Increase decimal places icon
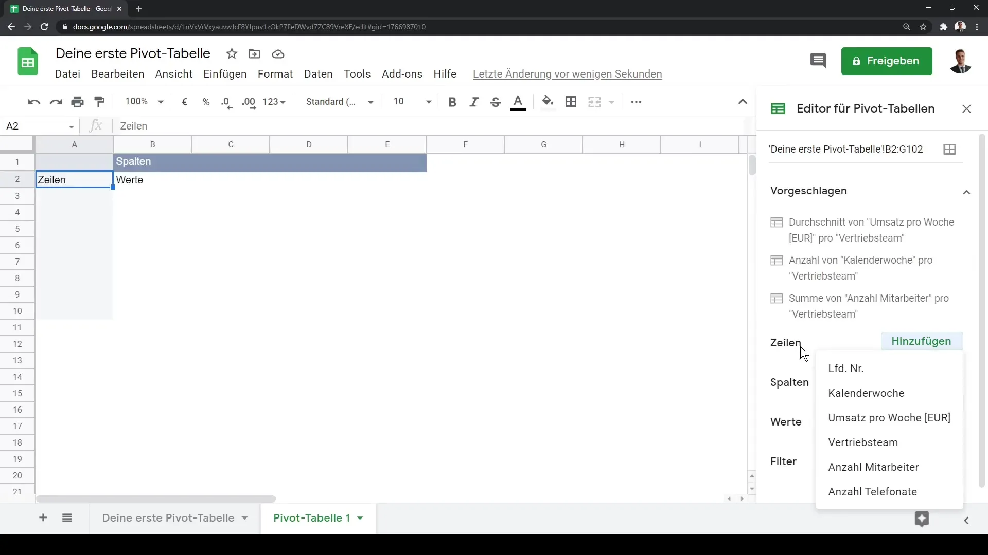988x555 pixels. click(x=249, y=102)
